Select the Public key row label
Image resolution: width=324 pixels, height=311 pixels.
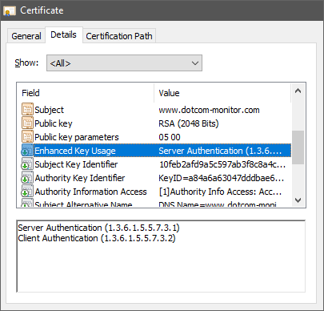tap(54, 123)
